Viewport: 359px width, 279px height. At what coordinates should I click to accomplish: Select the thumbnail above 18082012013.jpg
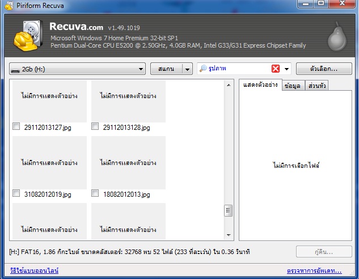128,163
